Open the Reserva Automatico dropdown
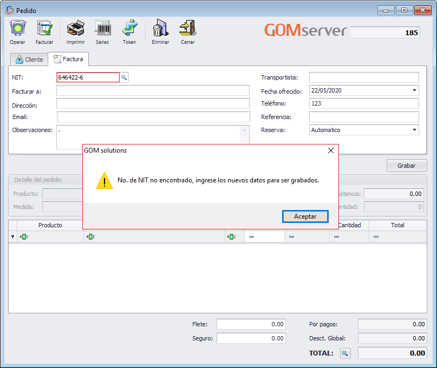 pyautogui.click(x=415, y=129)
